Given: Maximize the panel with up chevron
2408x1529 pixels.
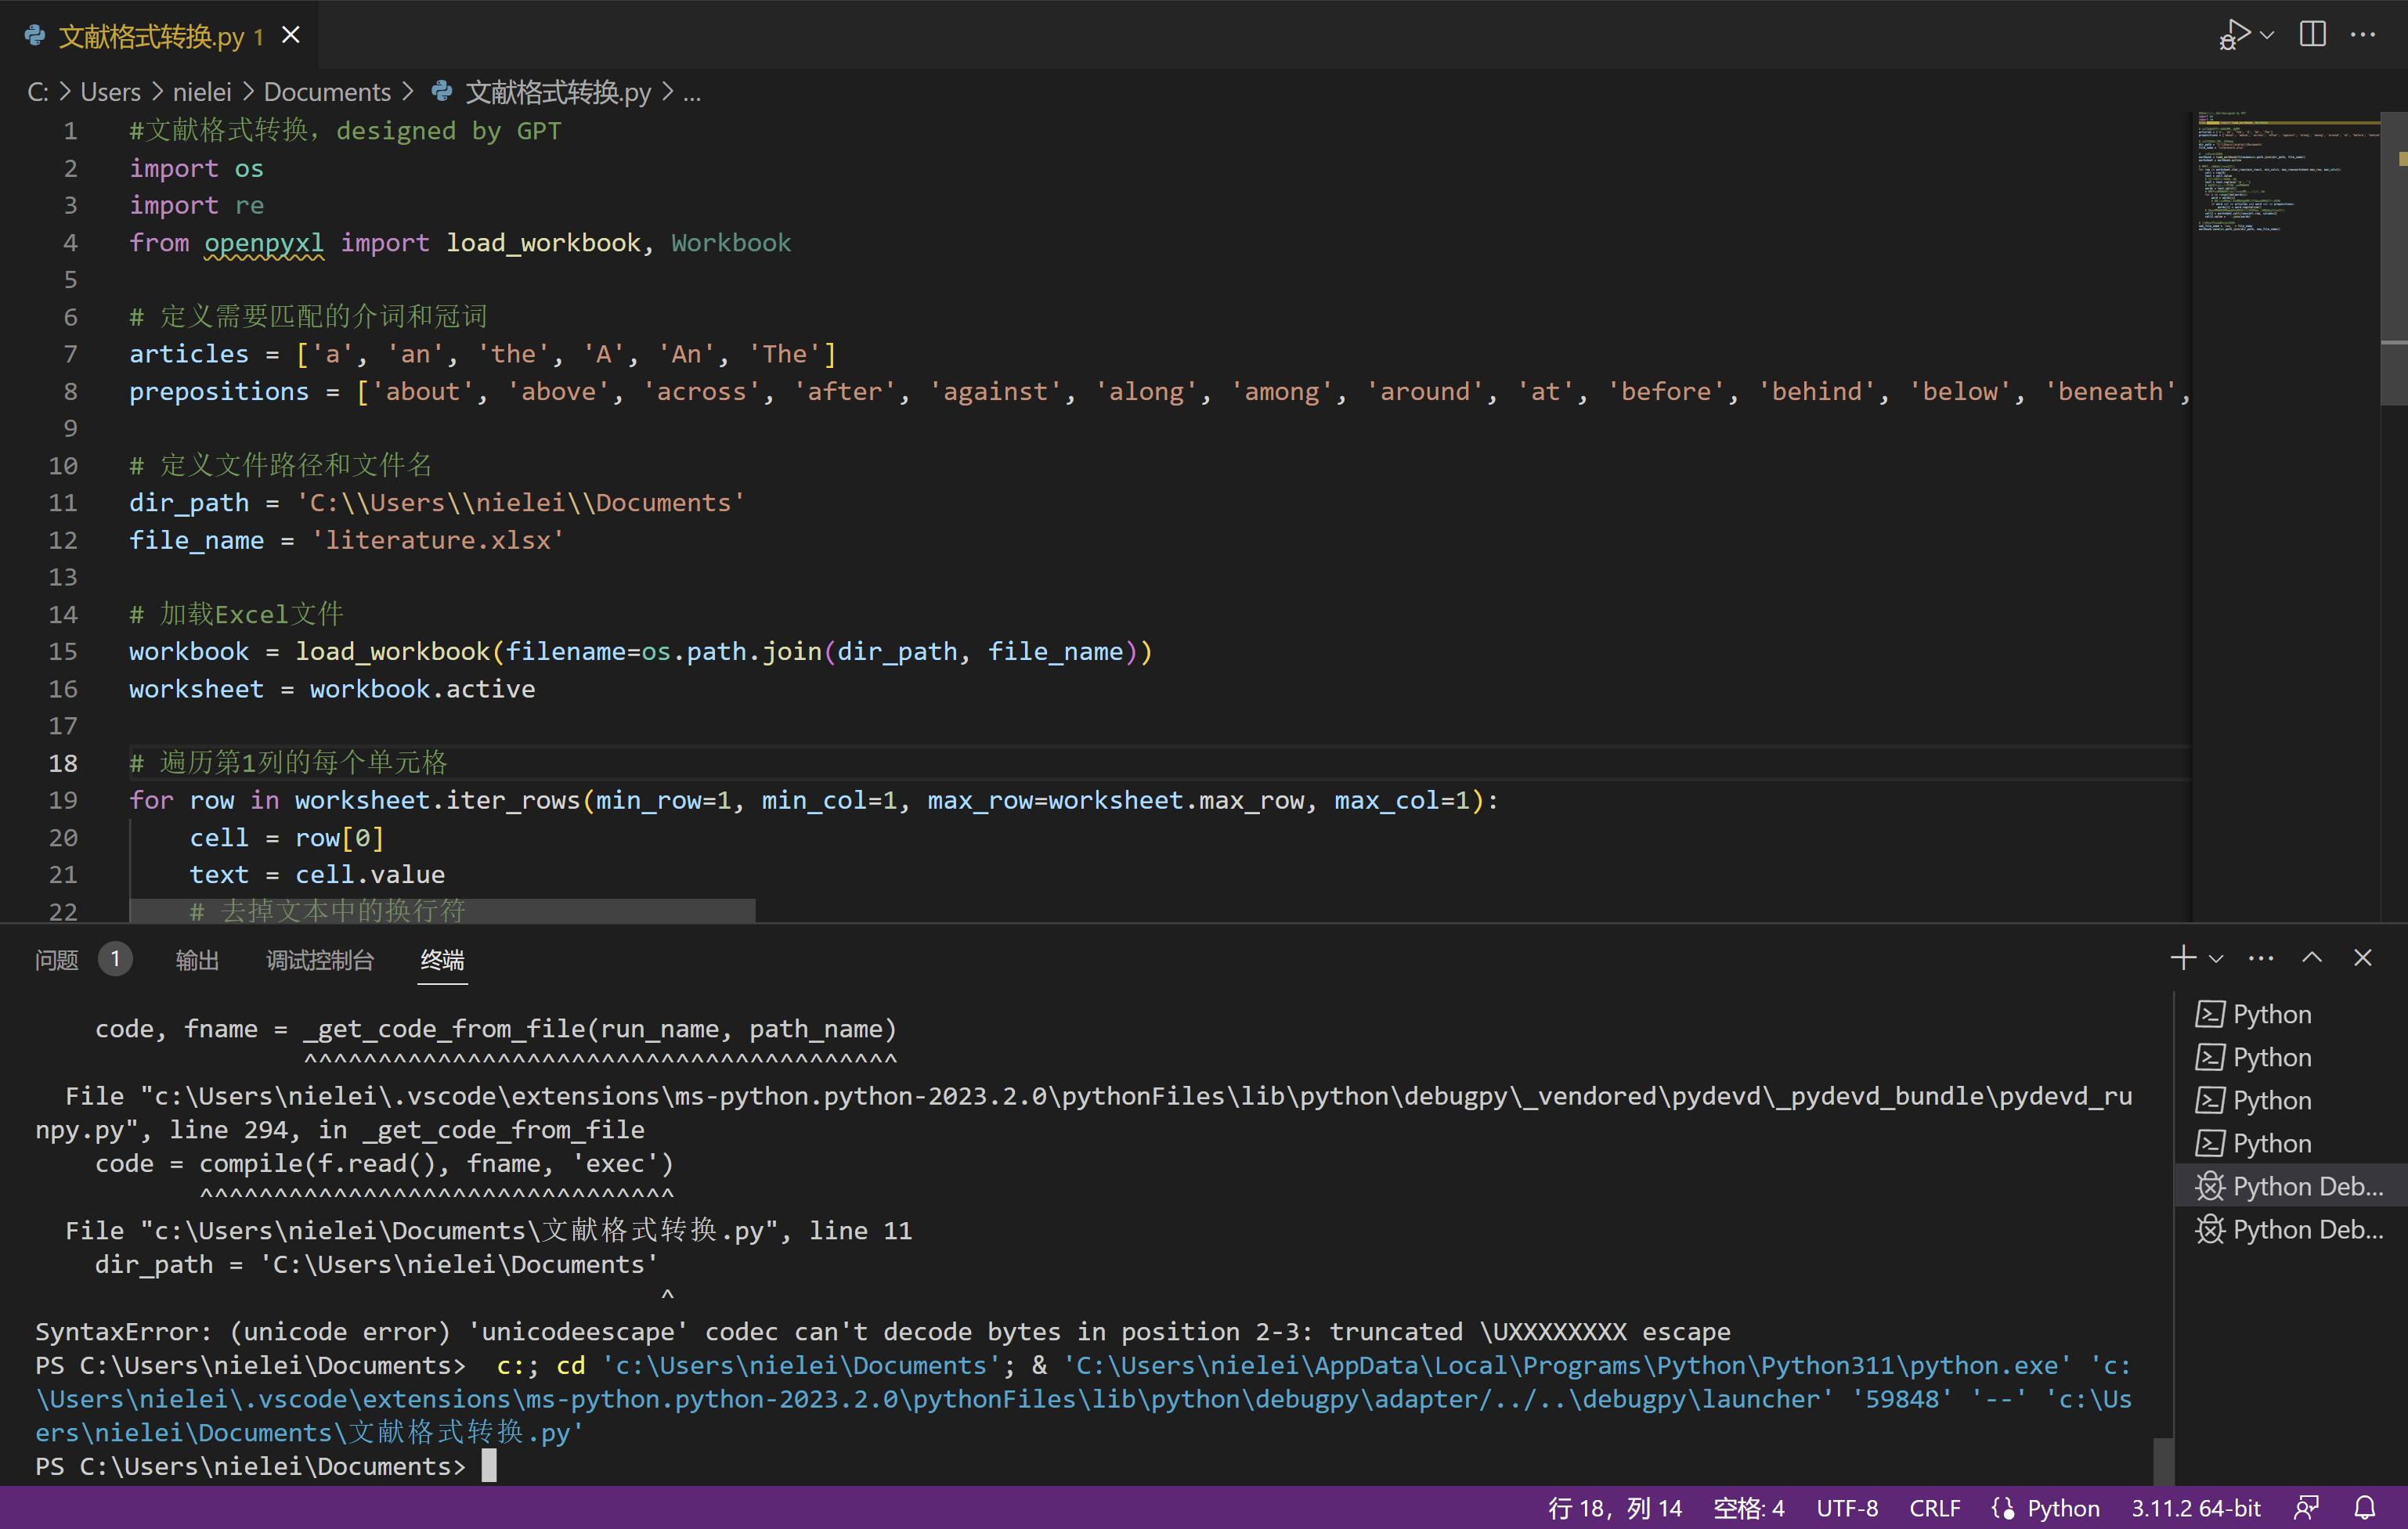Looking at the screenshot, I should [2312, 958].
